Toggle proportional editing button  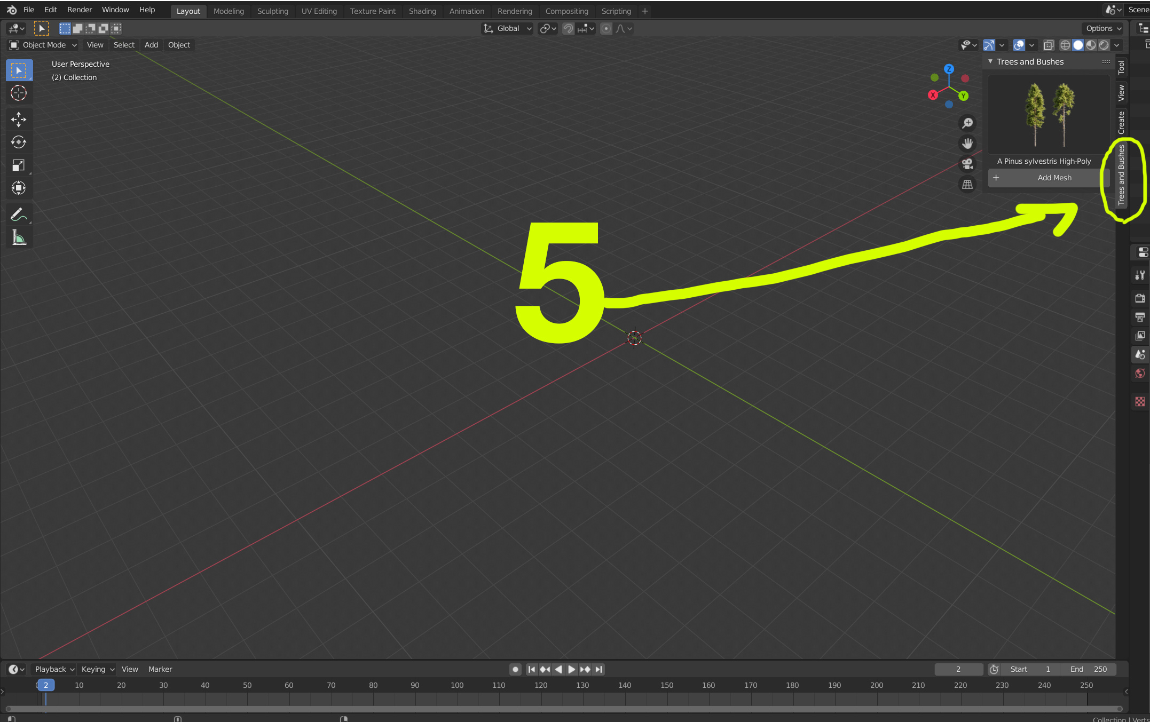(606, 29)
